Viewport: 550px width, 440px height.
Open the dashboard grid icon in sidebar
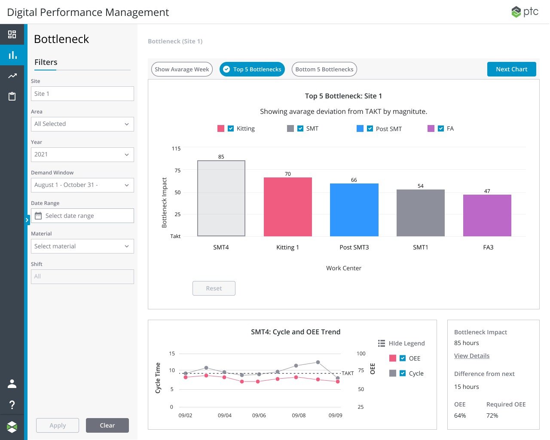(x=12, y=34)
